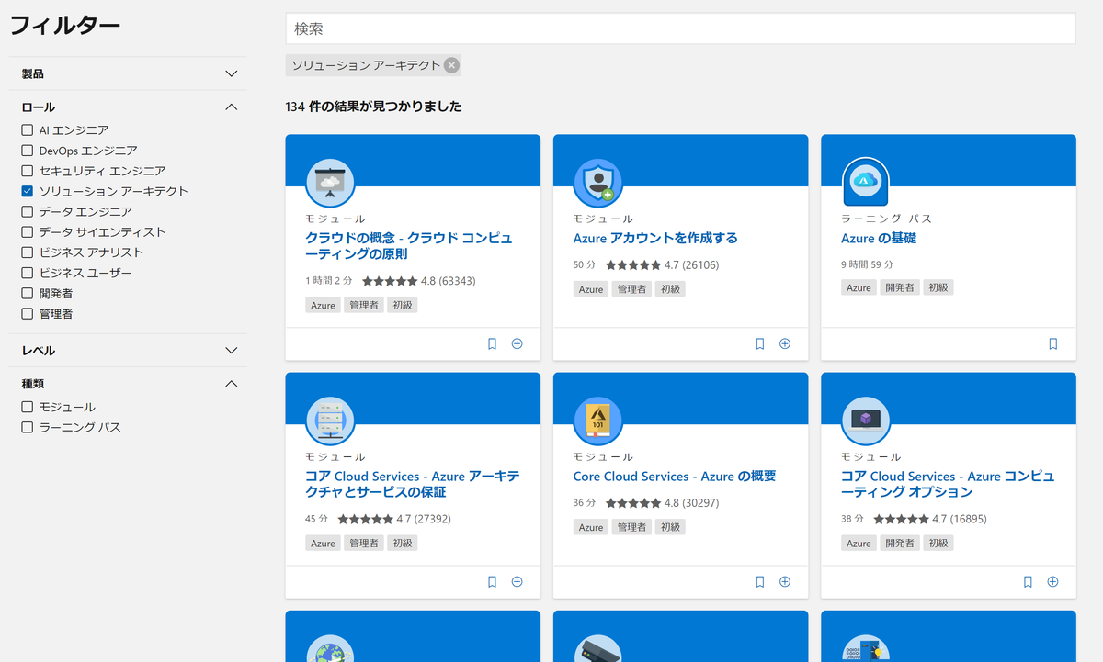Add クラウドの概念 module to collection
This screenshot has height=662, width=1103.
point(517,343)
